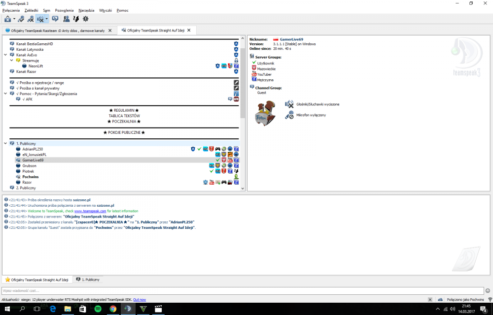The image size is (493, 315).
Task: Open the Sam menu
Action: pyautogui.click(x=46, y=10)
